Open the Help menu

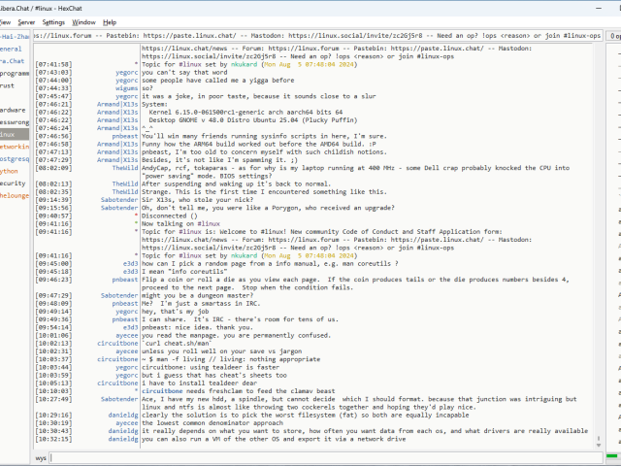pyautogui.click(x=110, y=21)
